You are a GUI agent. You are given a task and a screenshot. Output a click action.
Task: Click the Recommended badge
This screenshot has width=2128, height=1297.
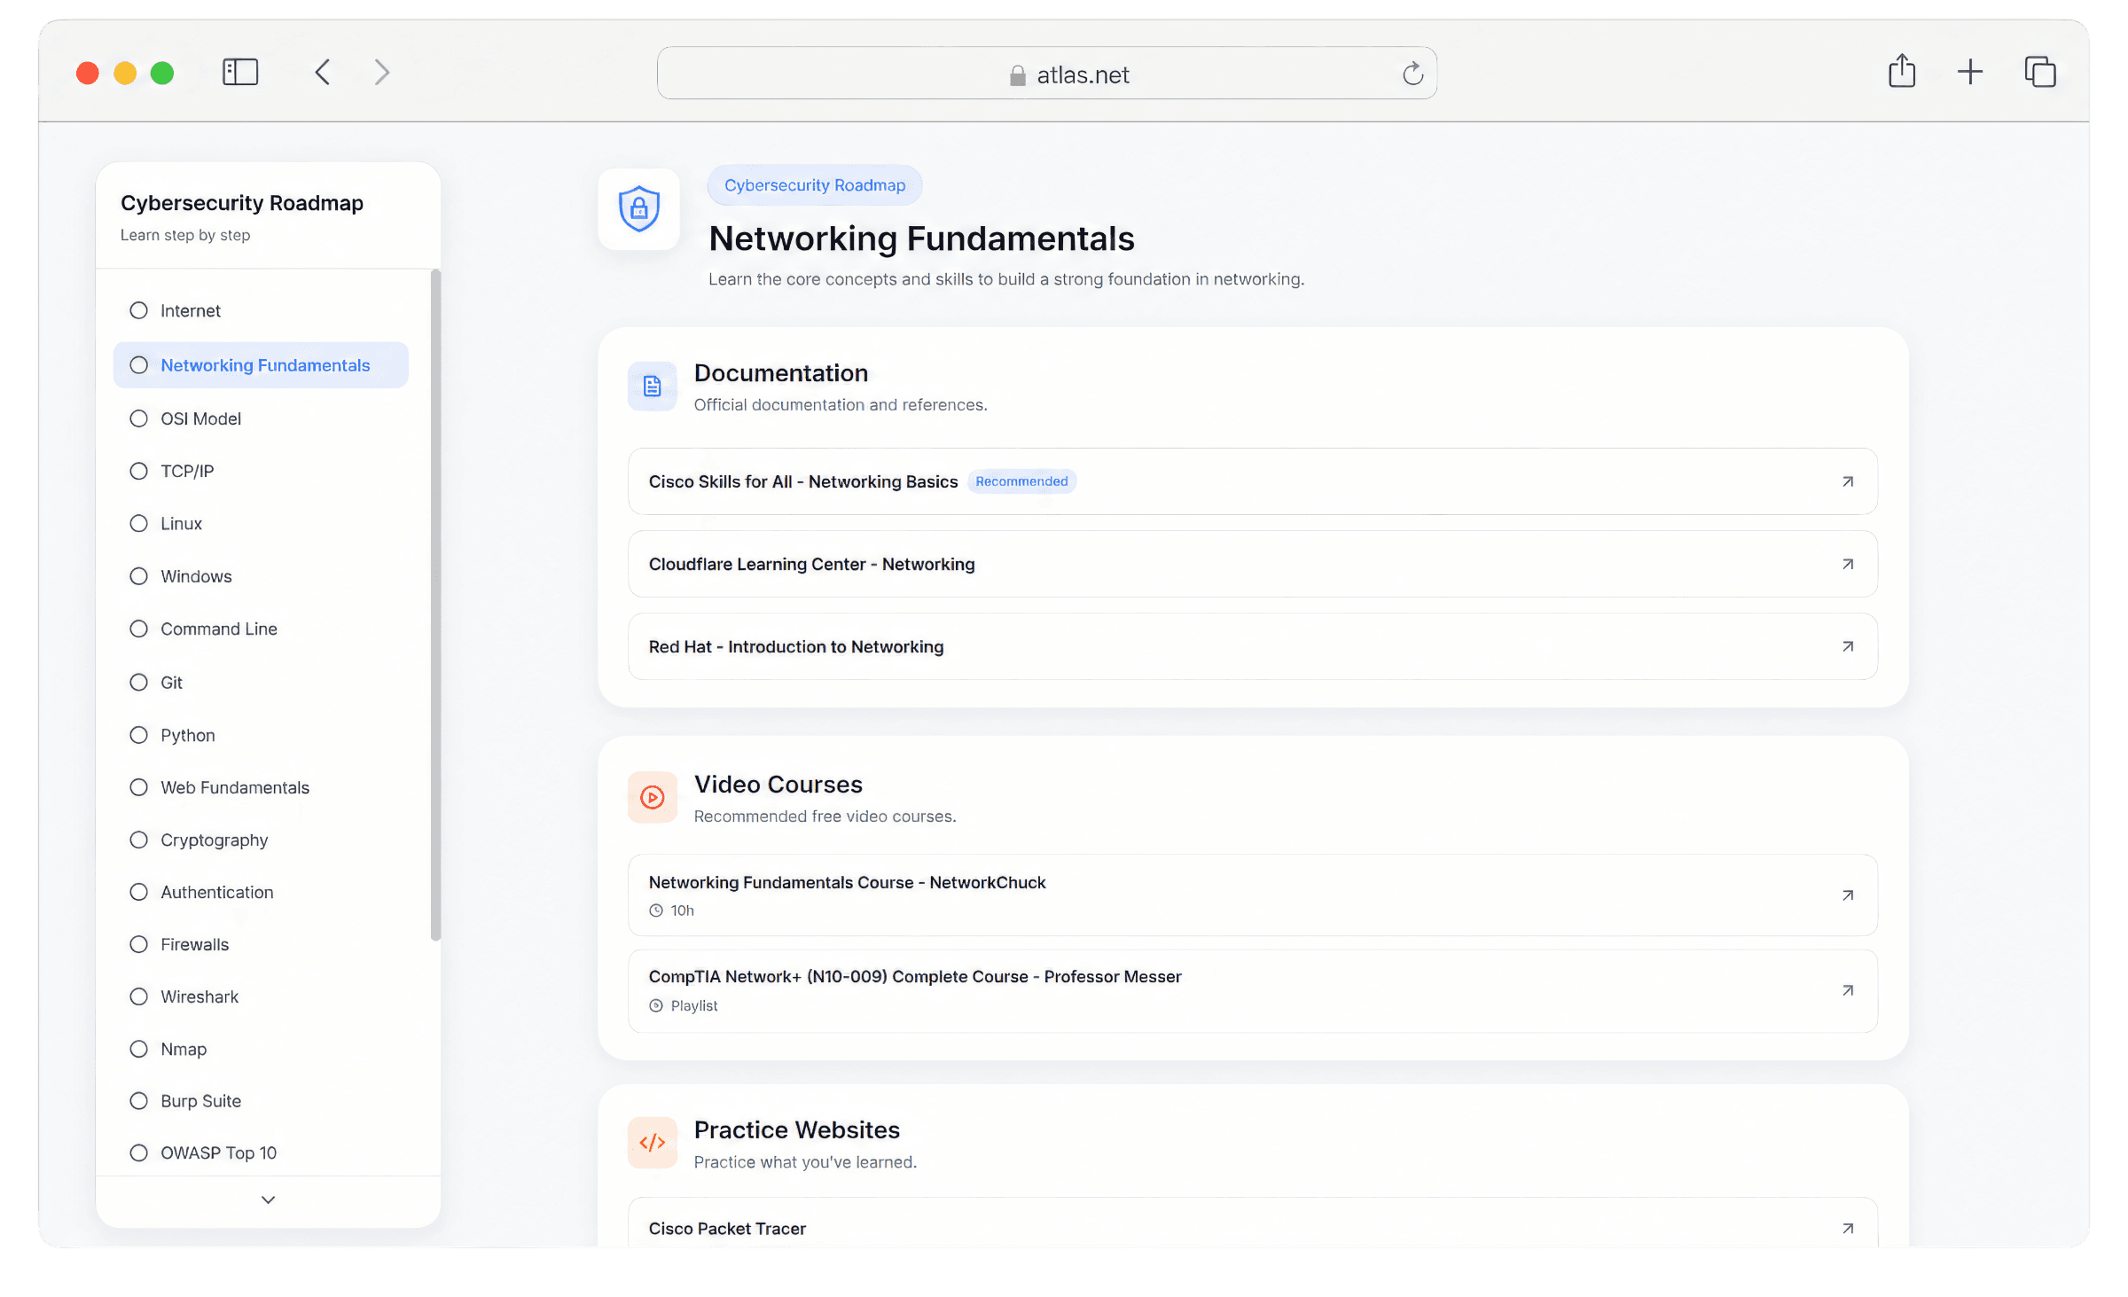point(1021,481)
